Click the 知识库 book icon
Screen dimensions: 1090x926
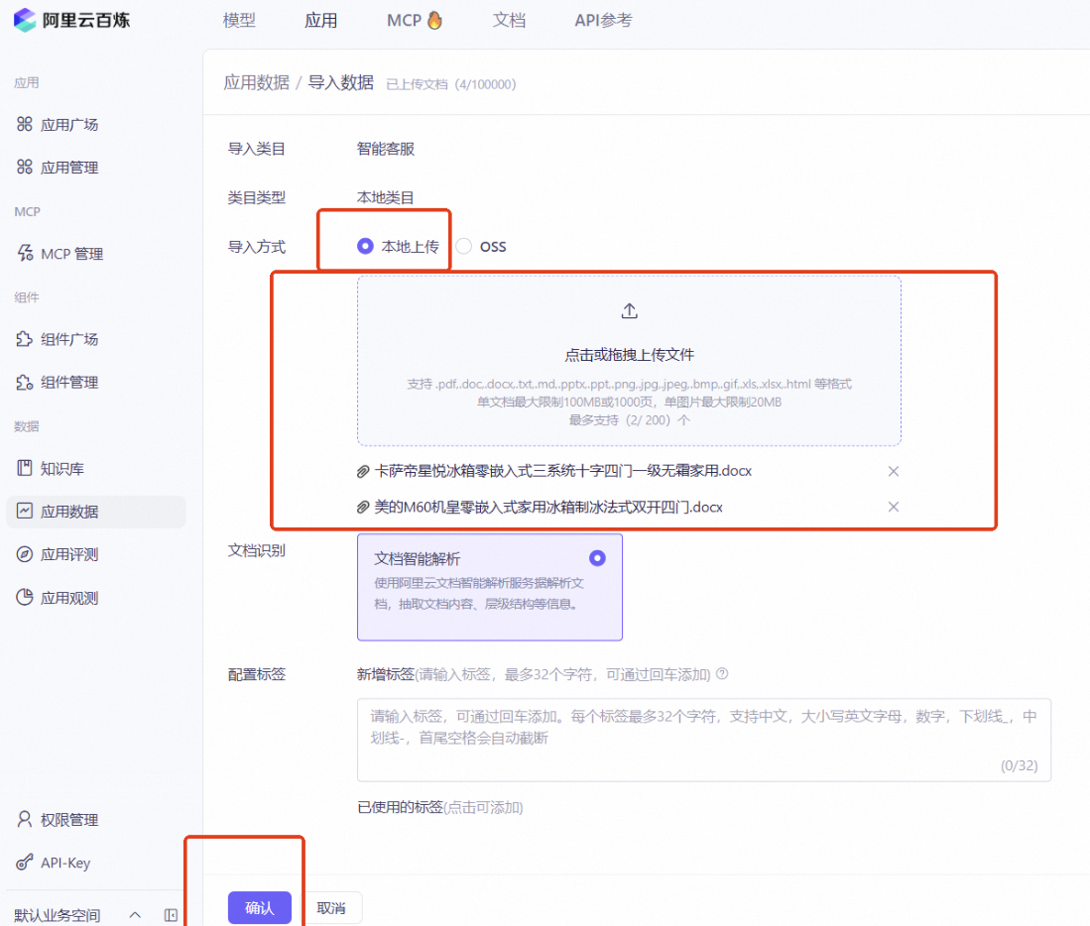pyautogui.click(x=25, y=468)
